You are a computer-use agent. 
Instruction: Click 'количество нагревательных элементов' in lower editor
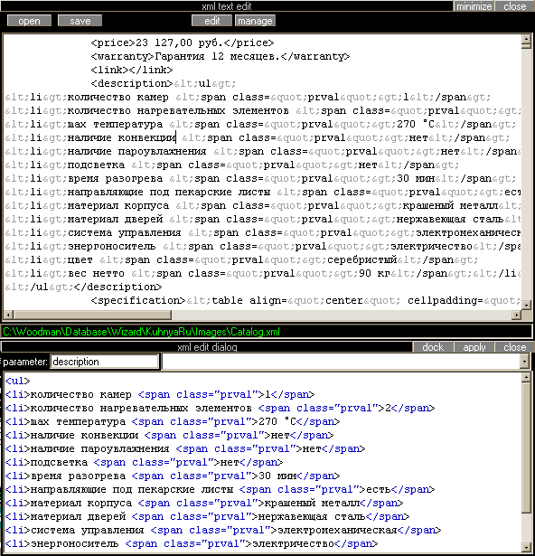[x=220, y=408]
